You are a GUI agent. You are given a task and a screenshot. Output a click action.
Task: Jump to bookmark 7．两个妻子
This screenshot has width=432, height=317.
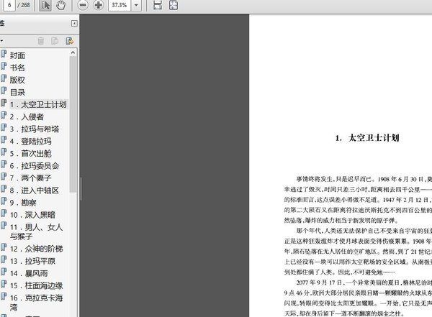point(30,178)
